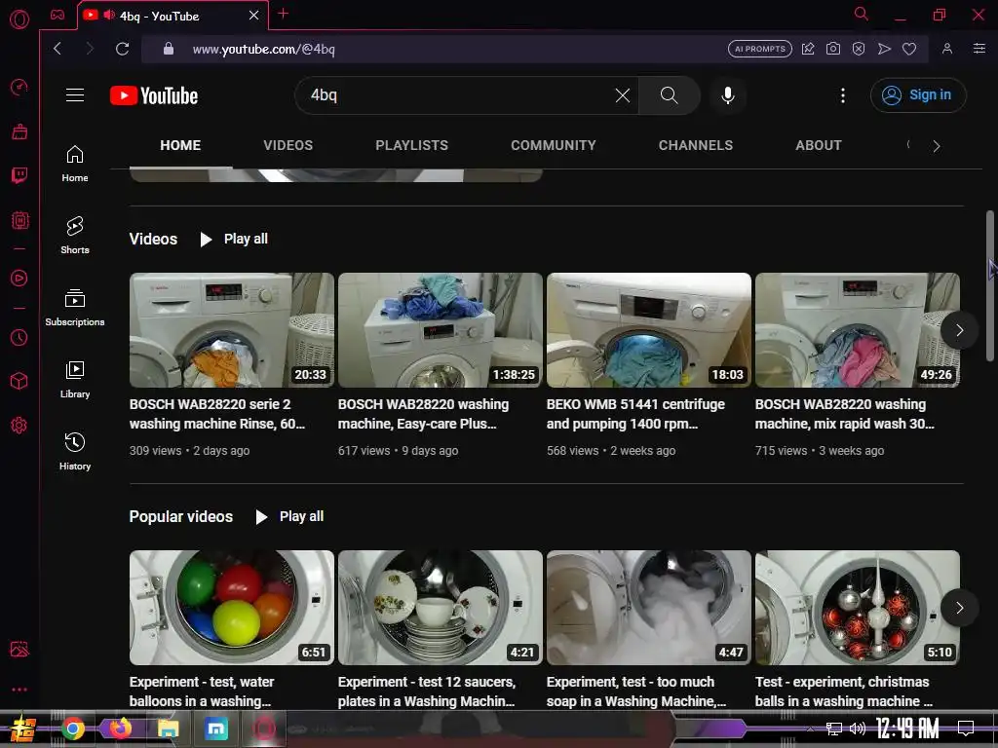The width and height of the screenshot is (998, 748).
Task: Open a new browser tab
Action: 284,14
